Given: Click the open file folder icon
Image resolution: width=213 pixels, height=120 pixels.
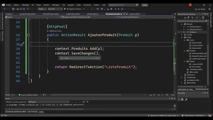Looking at the screenshot, I should (18, 9).
